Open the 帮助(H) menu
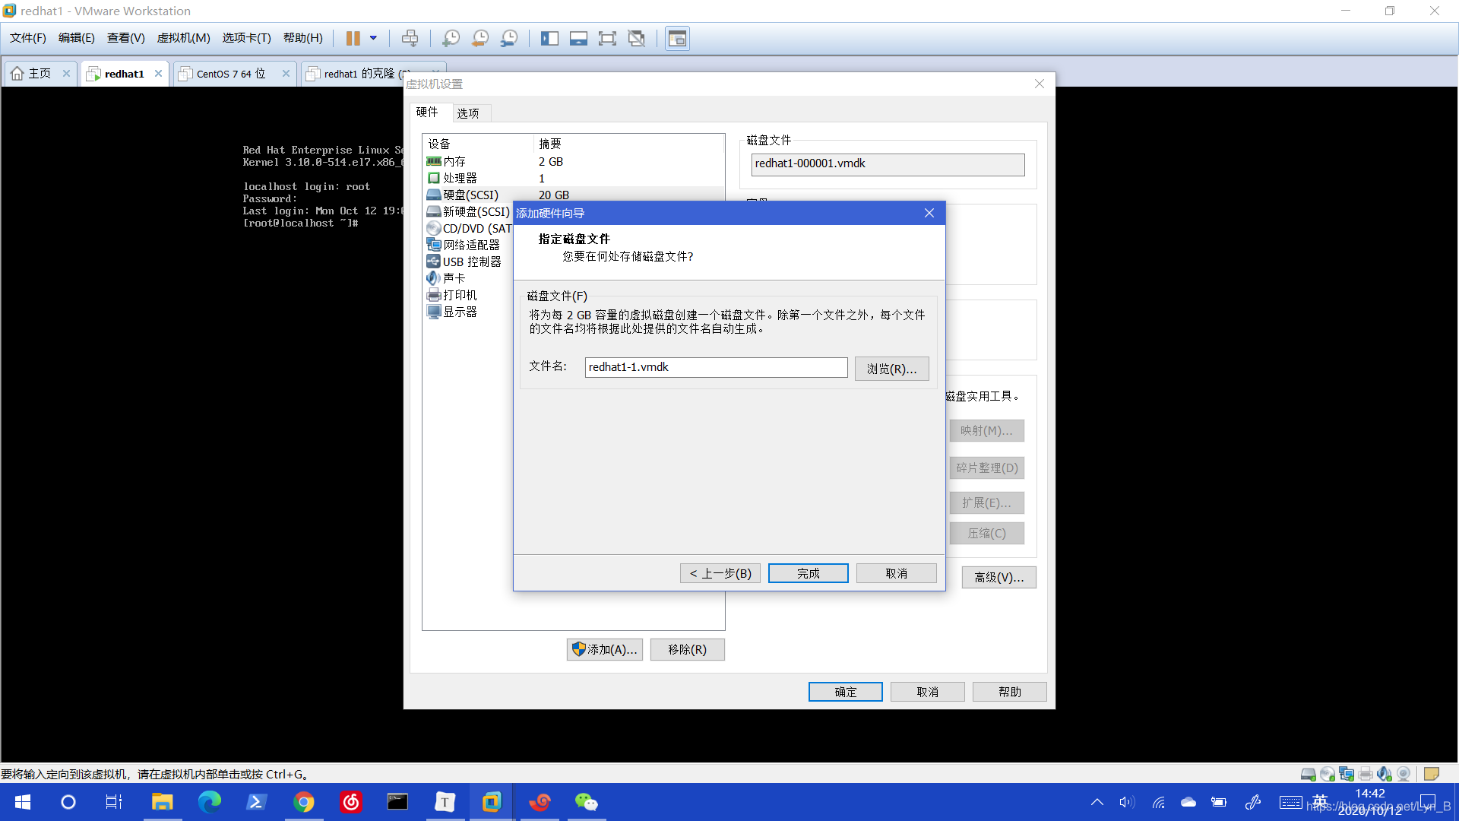1459x821 pixels. [x=302, y=38]
